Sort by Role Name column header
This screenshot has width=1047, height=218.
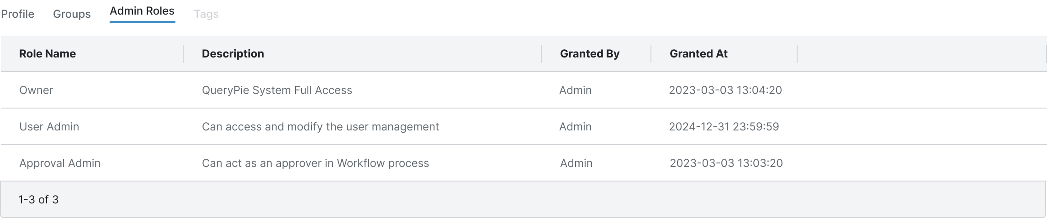tap(48, 54)
